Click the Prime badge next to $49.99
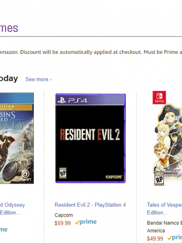 point(175,237)
